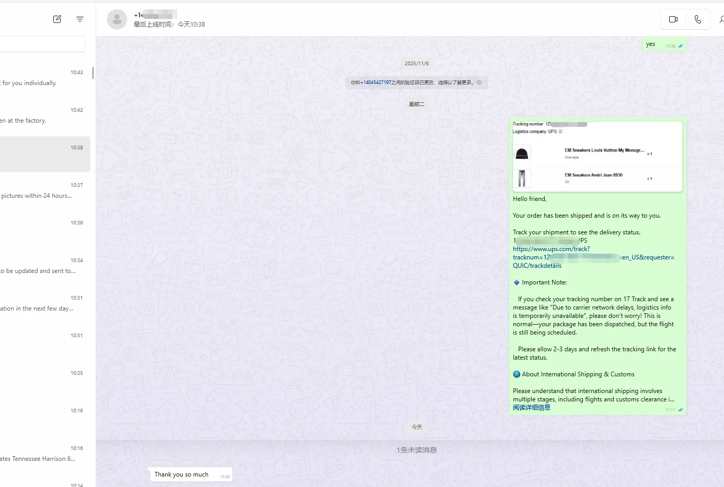Open the UPS tracking link
724x487 pixels.
click(551, 249)
